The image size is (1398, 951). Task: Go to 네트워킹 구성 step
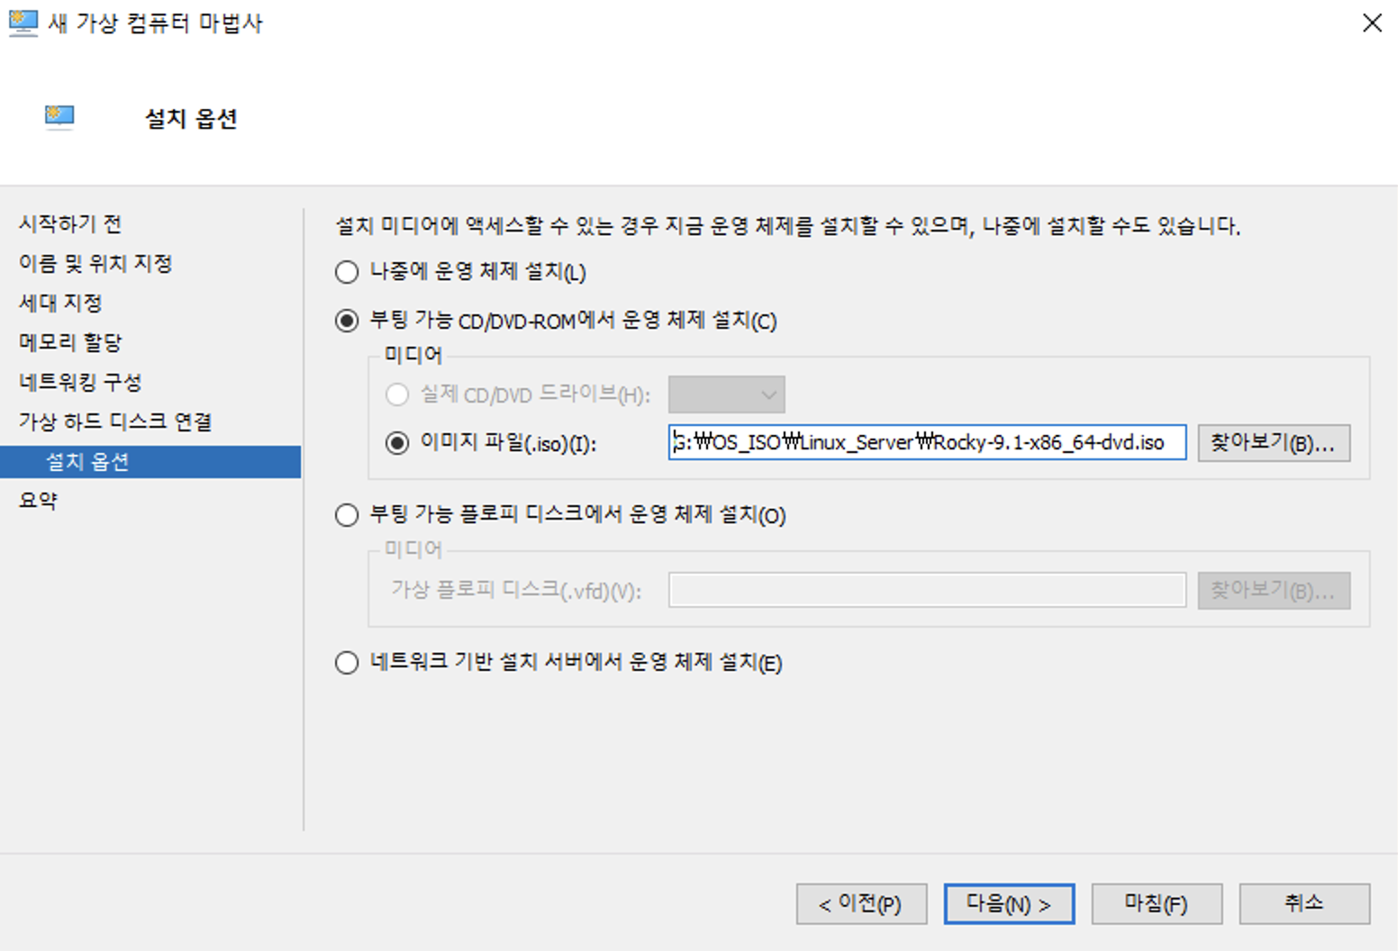(x=80, y=382)
